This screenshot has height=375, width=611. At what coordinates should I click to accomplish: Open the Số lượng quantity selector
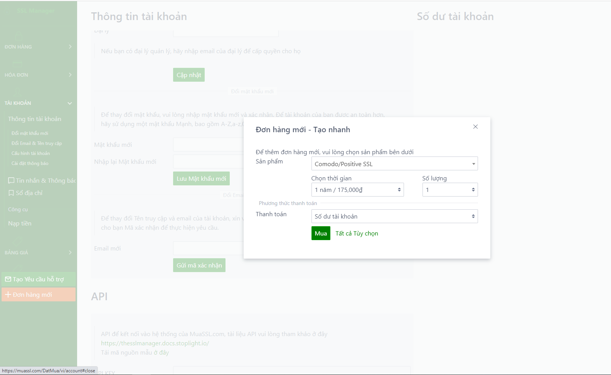point(450,190)
